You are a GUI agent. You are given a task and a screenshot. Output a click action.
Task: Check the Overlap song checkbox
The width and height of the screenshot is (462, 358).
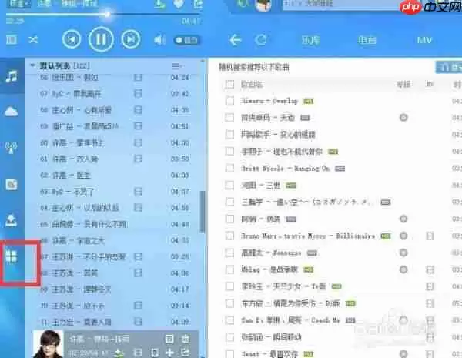coord(229,101)
